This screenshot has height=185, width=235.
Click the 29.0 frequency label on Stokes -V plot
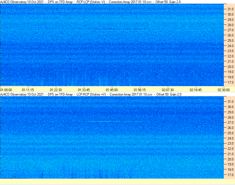point(231,20)
